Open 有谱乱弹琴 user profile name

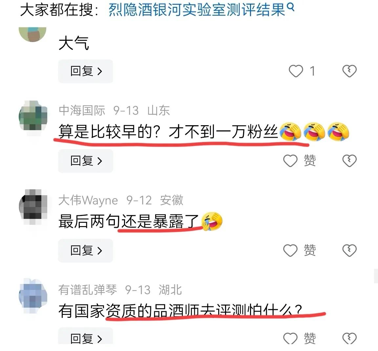click(88, 290)
